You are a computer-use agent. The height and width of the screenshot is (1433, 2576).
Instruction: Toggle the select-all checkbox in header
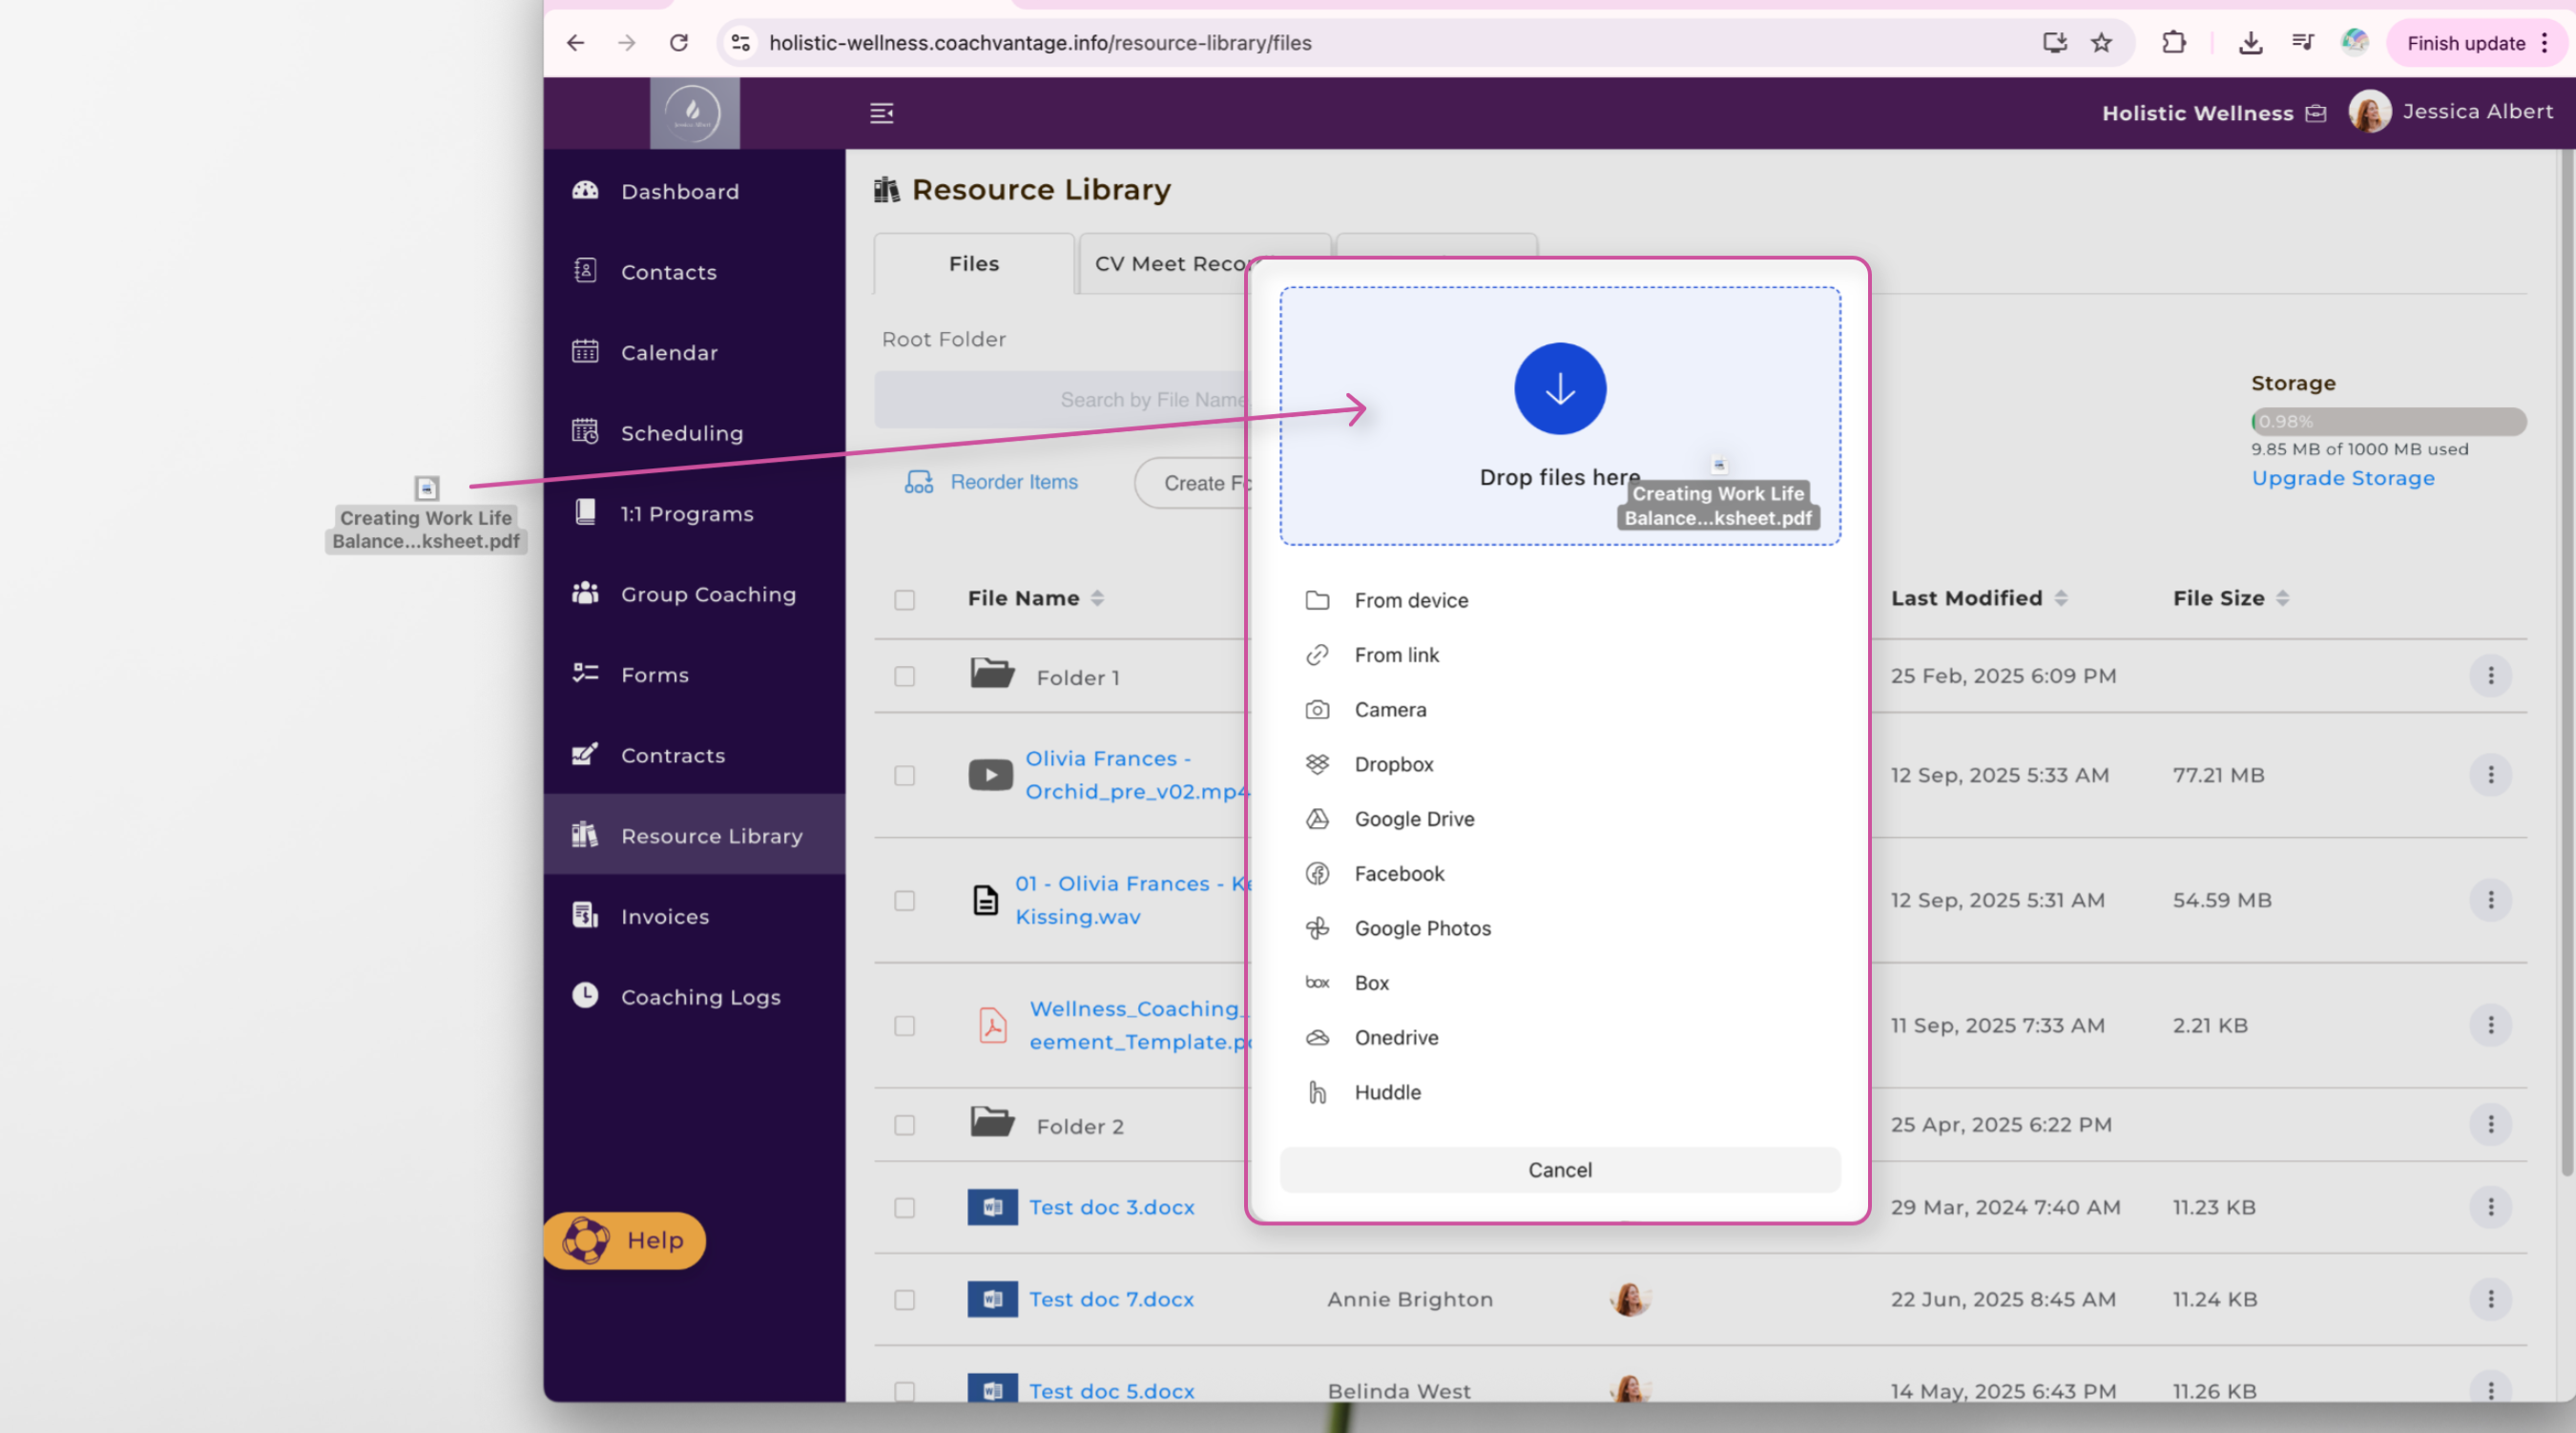point(904,599)
